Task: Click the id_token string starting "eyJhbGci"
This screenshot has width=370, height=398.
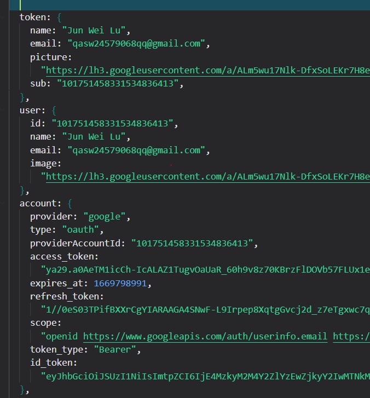Action: click(x=205, y=377)
